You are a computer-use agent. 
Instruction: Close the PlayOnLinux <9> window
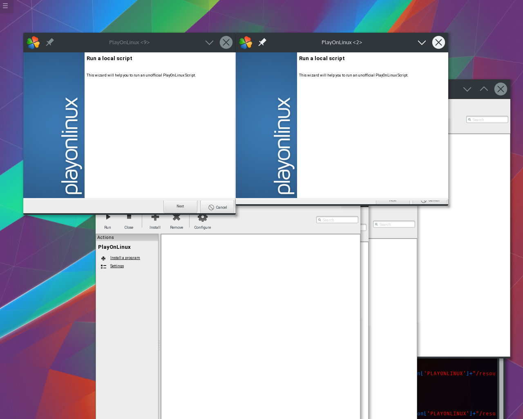pos(226,42)
